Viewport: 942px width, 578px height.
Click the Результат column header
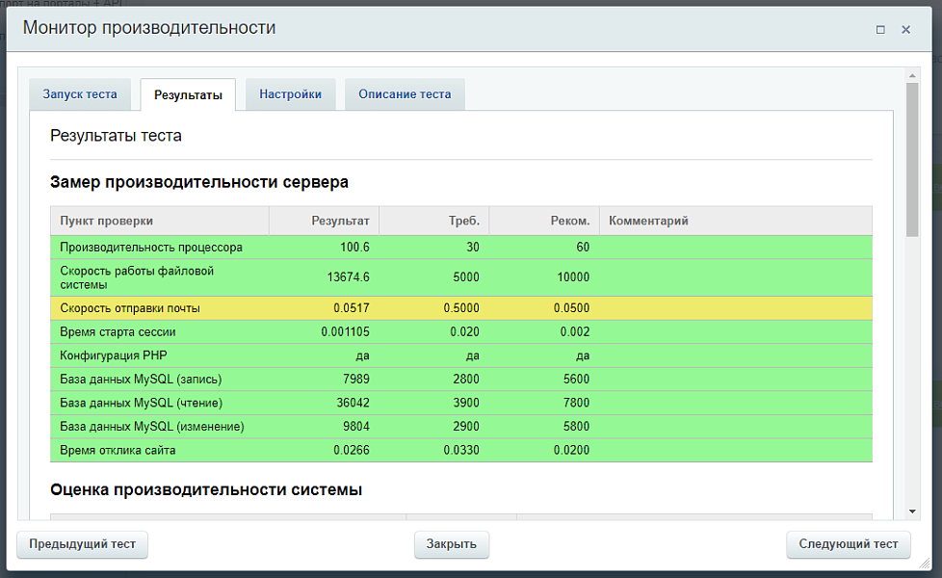tap(324, 221)
